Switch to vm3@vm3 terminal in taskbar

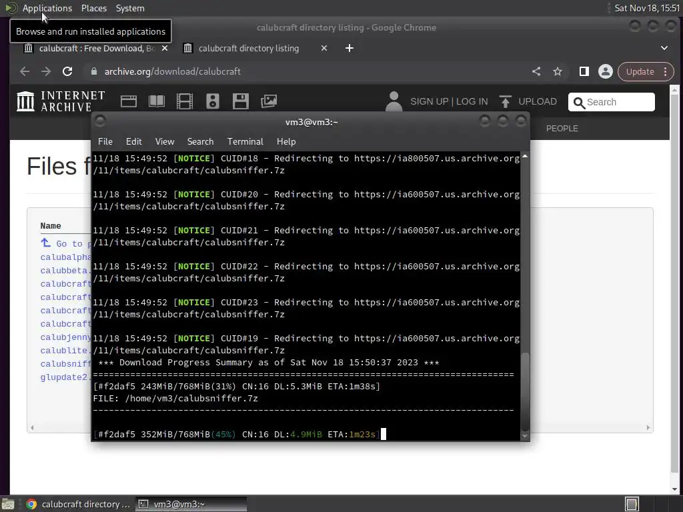191,504
